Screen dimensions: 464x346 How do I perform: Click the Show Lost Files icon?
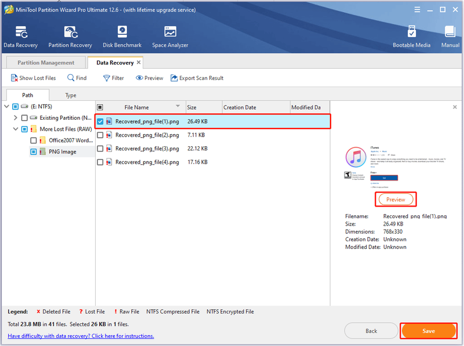click(14, 78)
